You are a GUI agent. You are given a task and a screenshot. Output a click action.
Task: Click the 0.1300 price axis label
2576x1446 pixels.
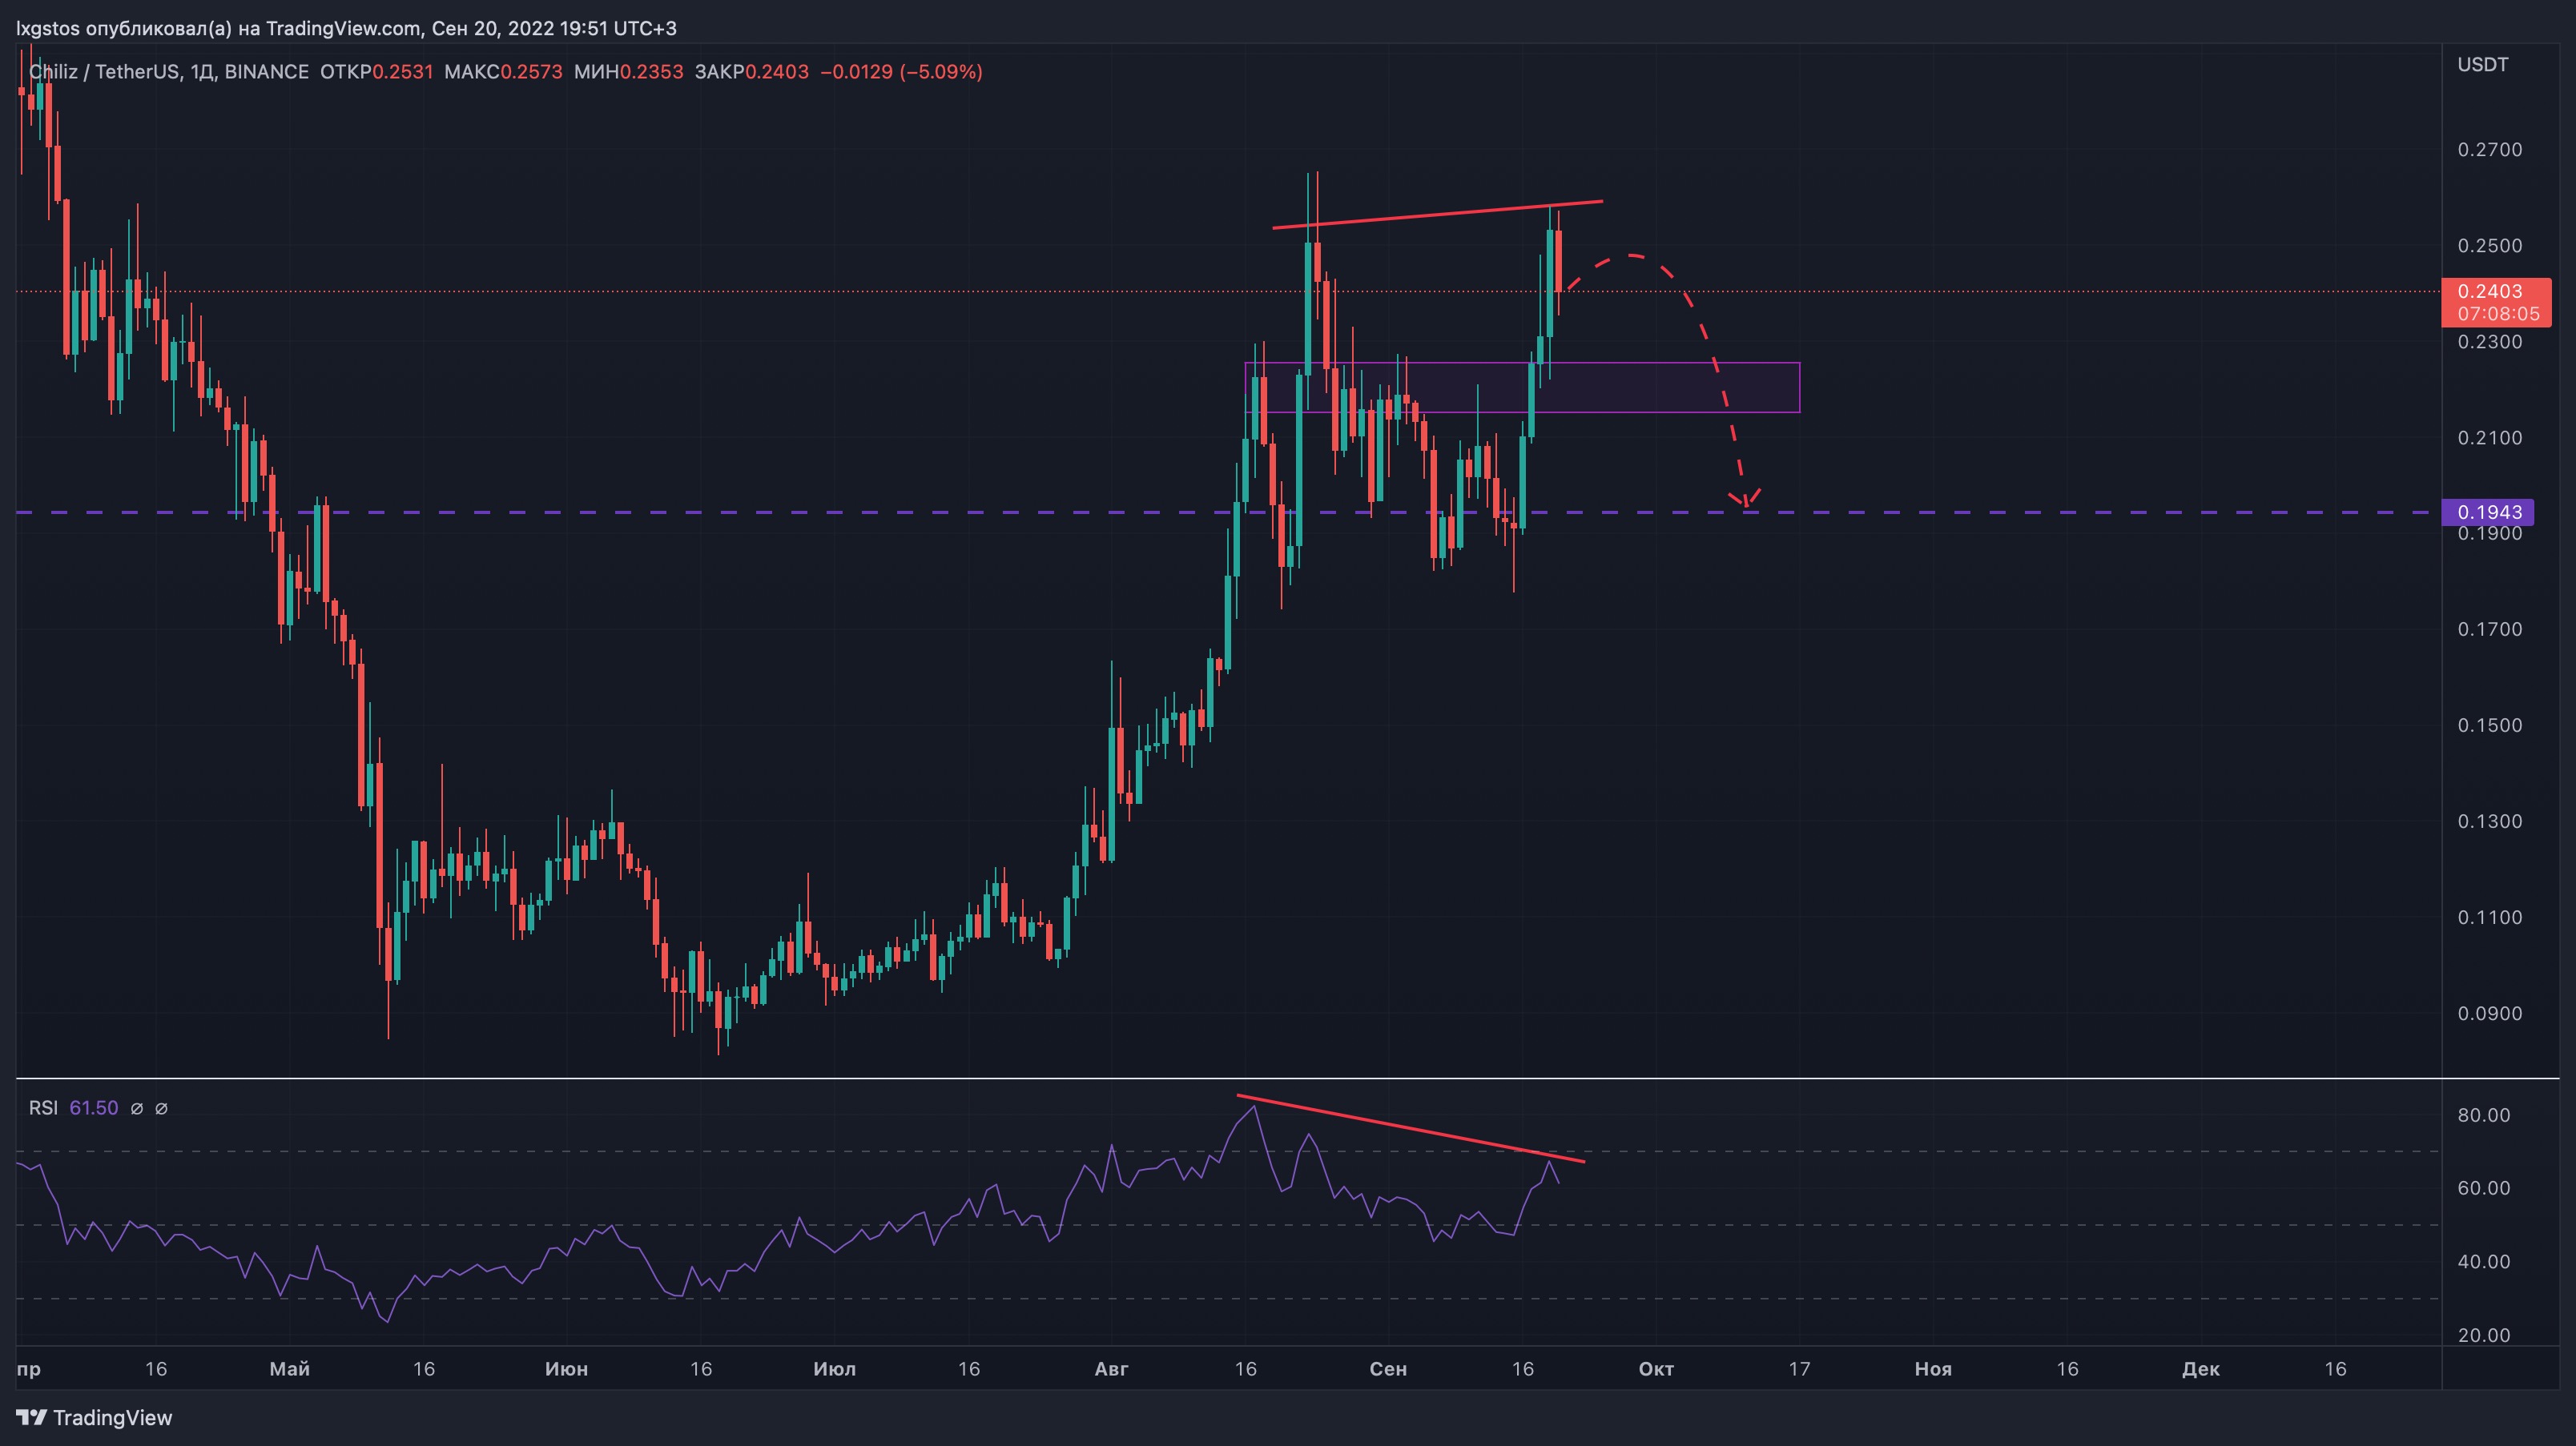coord(2489,821)
